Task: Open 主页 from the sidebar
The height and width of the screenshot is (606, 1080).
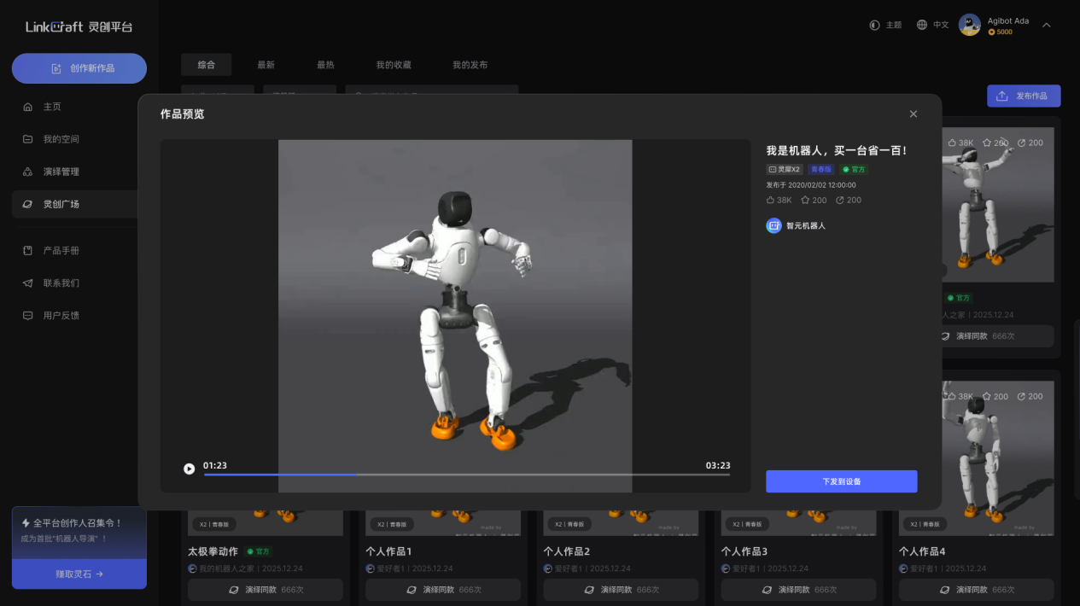Action: coord(52,107)
